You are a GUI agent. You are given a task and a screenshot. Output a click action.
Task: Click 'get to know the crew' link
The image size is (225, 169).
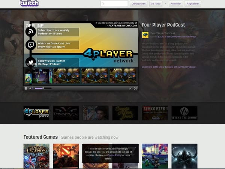pos(169,67)
